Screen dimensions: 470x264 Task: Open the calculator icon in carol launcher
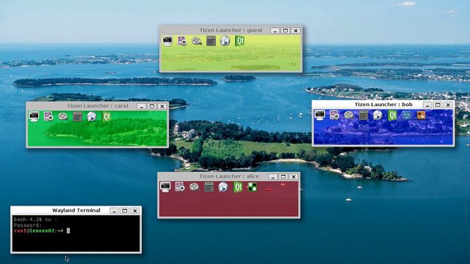pyautogui.click(x=77, y=116)
